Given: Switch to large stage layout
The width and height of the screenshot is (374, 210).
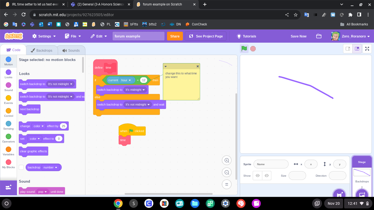Looking at the screenshot, I should (357, 49).
